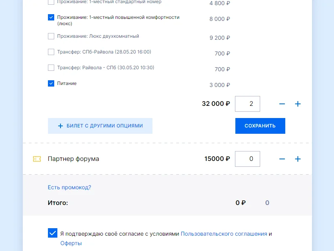Uncheck Проживание: 1-местный повышенной комфортности (люкс)
The width and height of the screenshot is (334, 251).
51,17
